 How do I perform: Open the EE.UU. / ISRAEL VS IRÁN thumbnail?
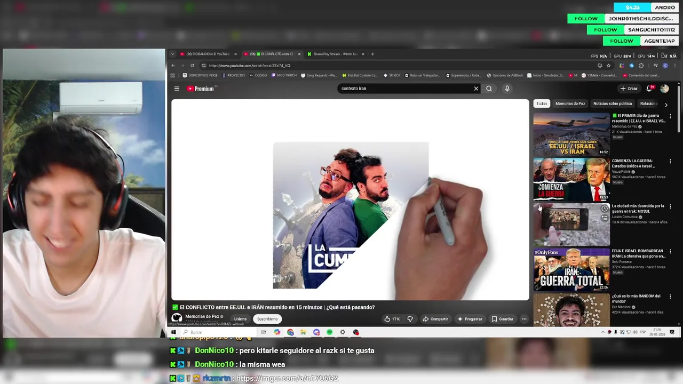click(571, 134)
